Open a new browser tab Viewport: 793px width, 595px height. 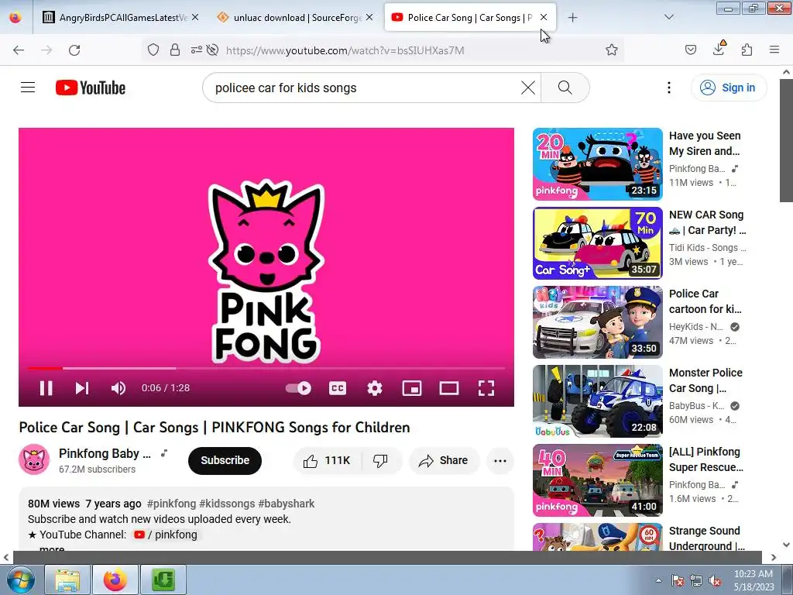pos(572,18)
